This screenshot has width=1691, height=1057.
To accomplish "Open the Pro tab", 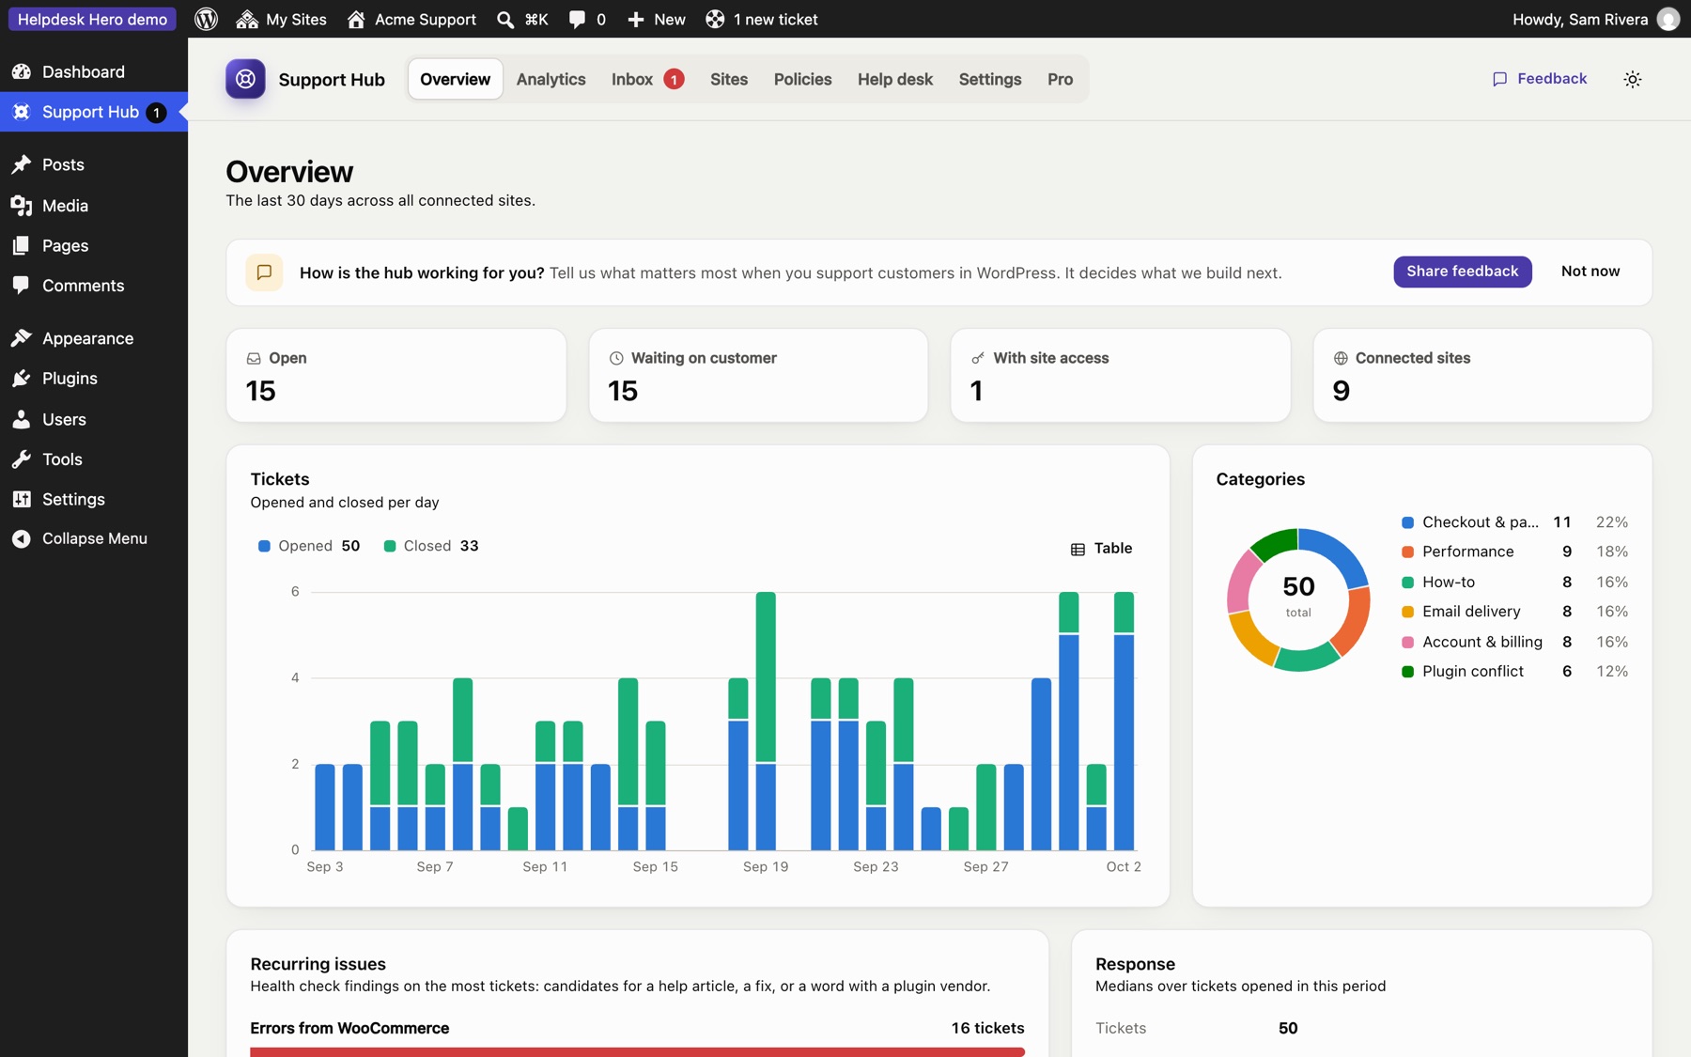I will pos(1060,79).
